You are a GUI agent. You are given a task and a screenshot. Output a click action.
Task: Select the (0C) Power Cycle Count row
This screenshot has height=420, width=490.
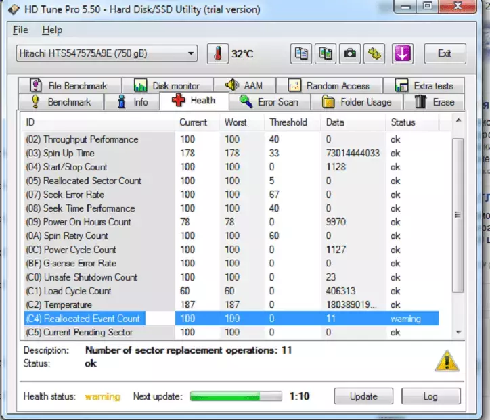tap(231, 250)
